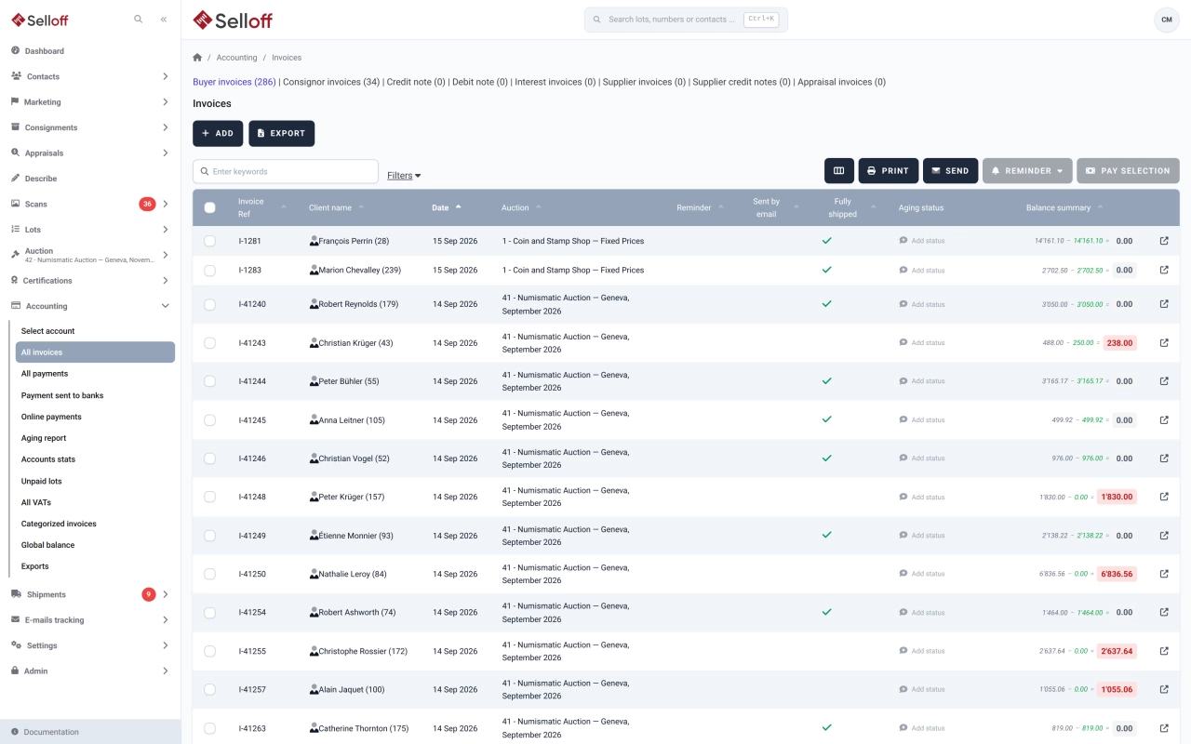Viewport: 1191px width, 744px height.
Task: Focus the Enter keywords search field
Action: pyautogui.click(x=286, y=171)
